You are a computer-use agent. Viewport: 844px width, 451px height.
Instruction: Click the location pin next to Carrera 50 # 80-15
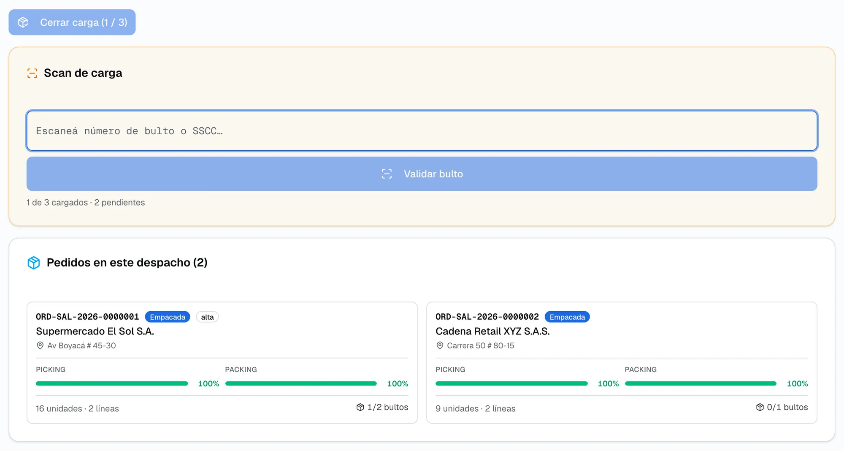pyautogui.click(x=440, y=345)
